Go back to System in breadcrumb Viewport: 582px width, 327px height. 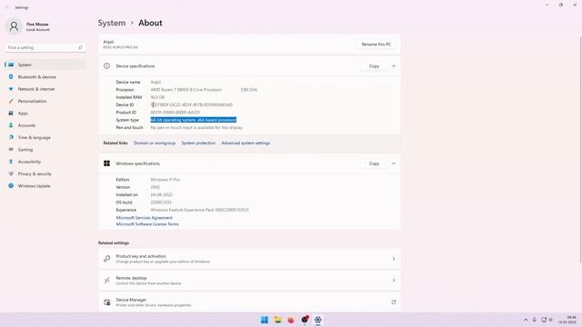(x=112, y=23)
